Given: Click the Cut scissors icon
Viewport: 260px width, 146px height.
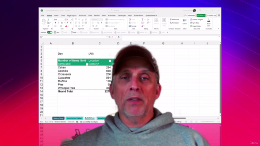Looking at the screenshot, I should pos(48,19).
